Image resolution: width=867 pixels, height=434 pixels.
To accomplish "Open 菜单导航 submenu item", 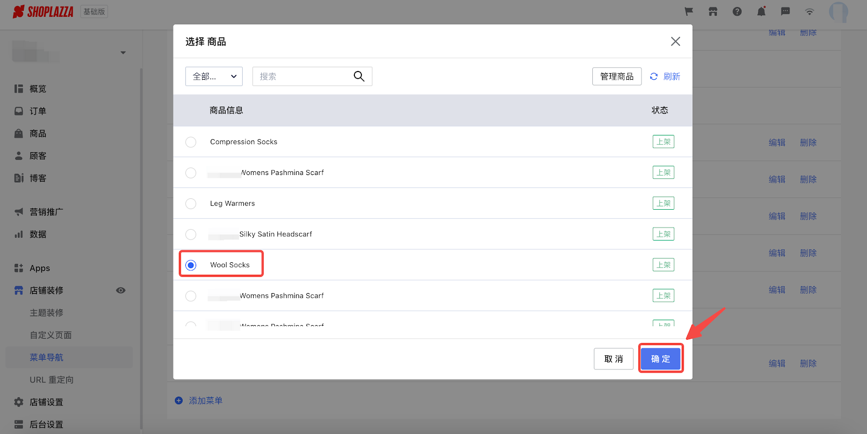I will pos(47,358).
